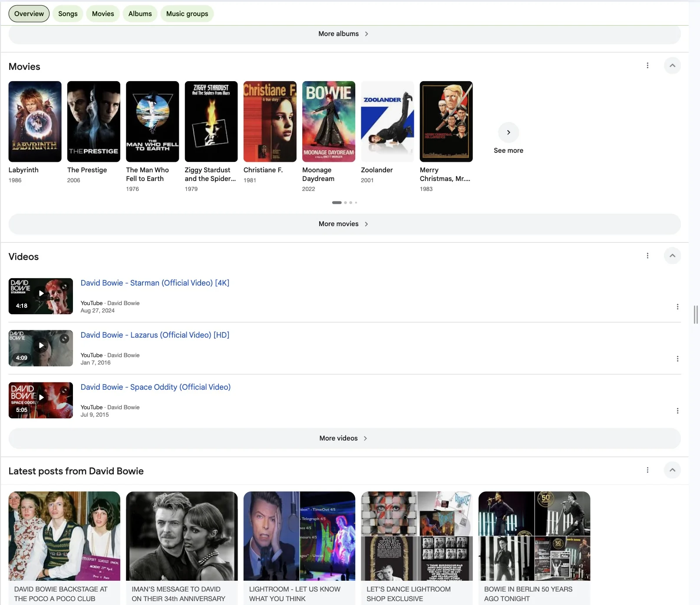
Task: Switch to the Songs tab
Action: pyautogui.click(x=68, y=13)
